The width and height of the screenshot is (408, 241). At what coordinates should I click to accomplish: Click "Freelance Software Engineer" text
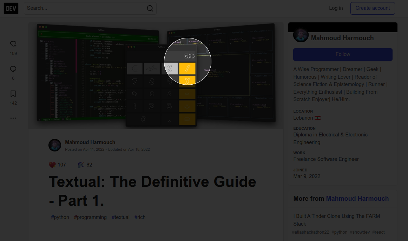coord(326,160)
